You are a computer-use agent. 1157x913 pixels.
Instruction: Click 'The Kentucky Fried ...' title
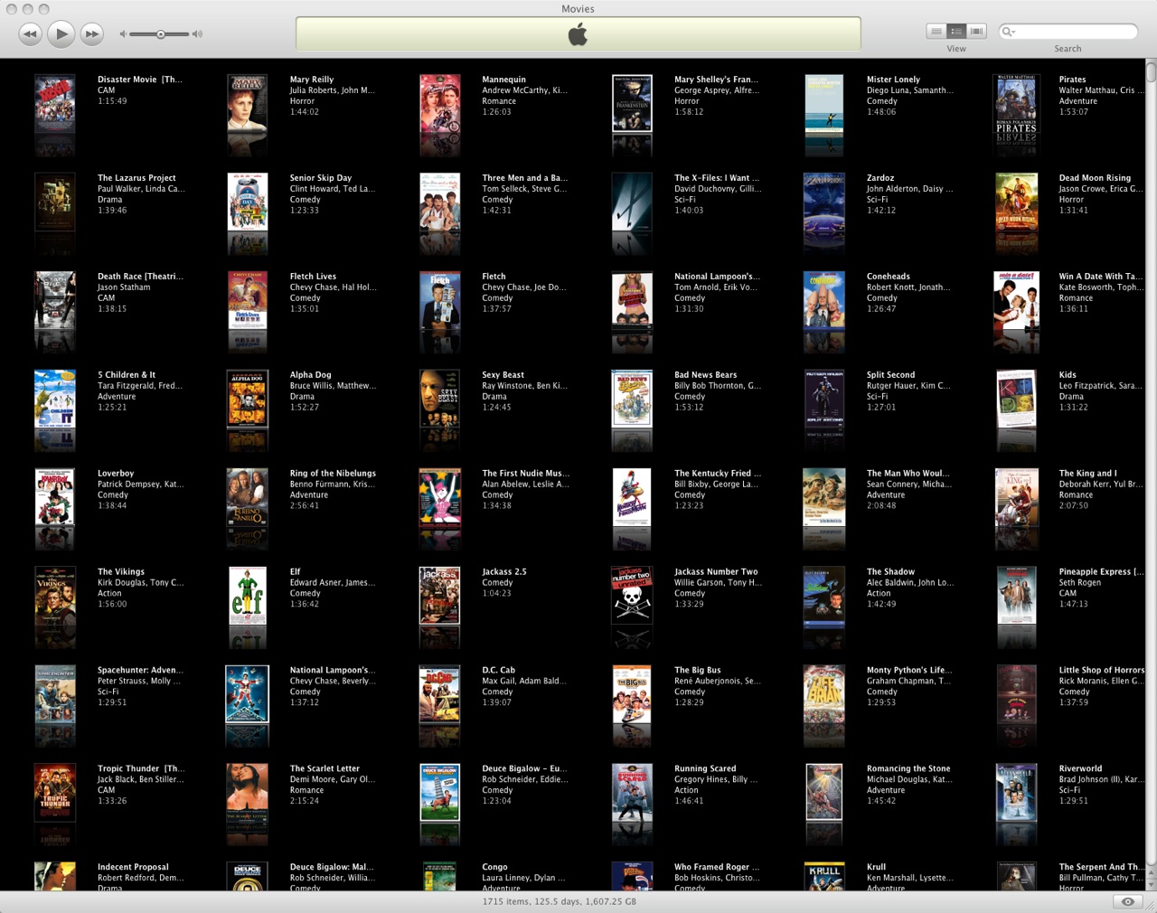[x=718, y=474]
